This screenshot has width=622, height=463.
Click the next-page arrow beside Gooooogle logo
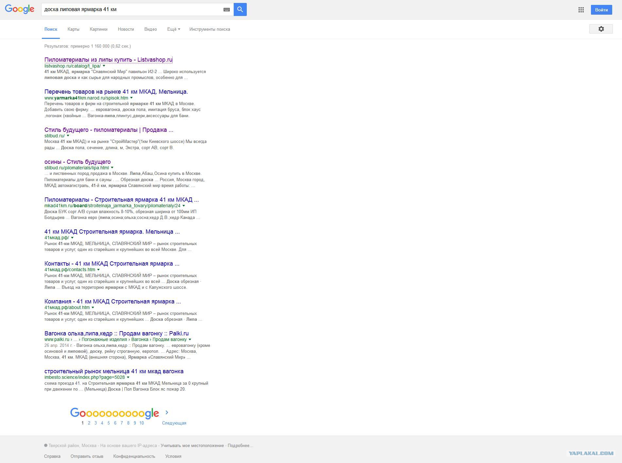pos(167,412)
